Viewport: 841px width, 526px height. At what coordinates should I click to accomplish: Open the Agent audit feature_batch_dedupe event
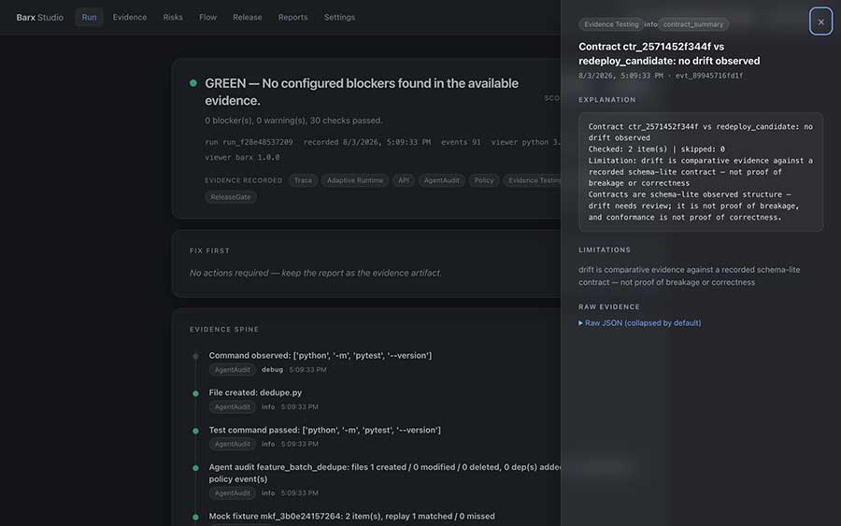(x=384, y=473)
